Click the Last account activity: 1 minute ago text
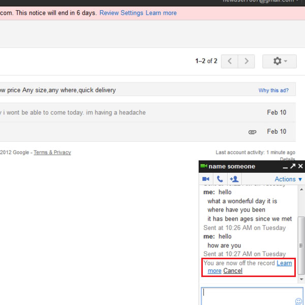This screenshot has height=305, width=305. click(255, 152)
